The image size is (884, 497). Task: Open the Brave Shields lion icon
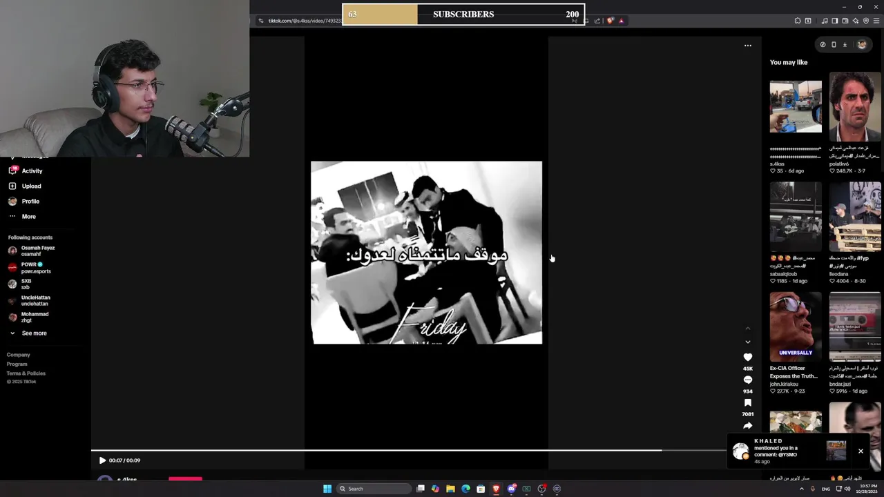[610, 21]
